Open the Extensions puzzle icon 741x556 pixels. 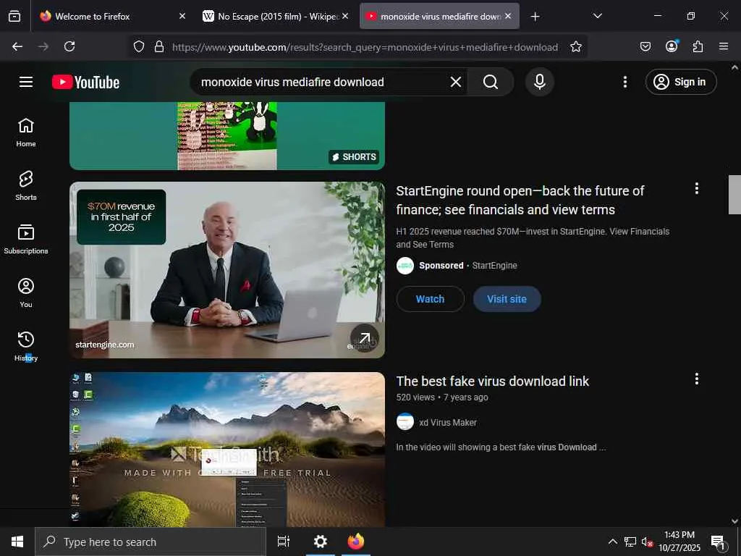pyautogui.click(x=698, y=46)
